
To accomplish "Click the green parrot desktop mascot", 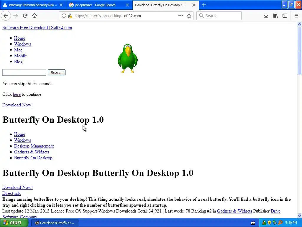I will click(x=127, y=59).
